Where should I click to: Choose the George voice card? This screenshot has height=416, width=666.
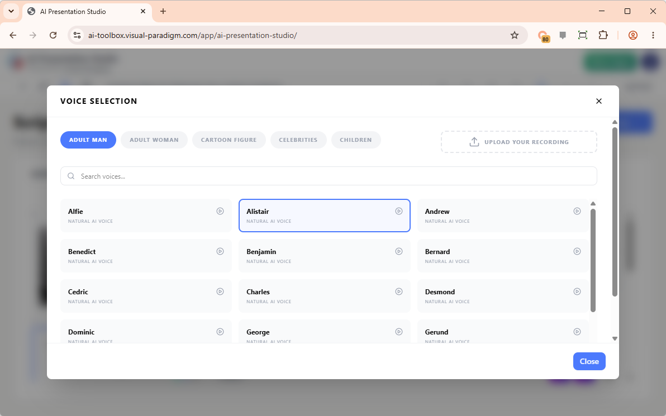tap(325, 331)
